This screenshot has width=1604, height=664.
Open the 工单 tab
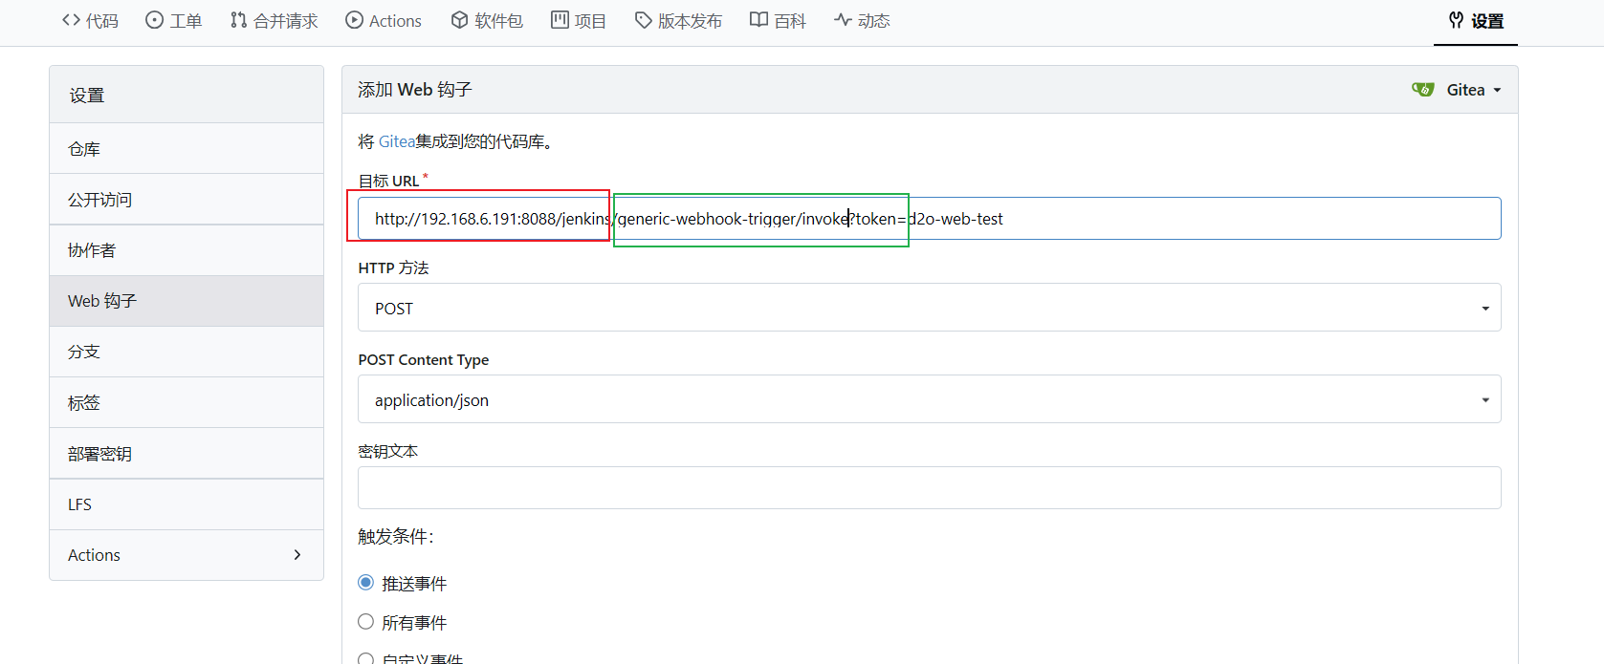pyautogui.click(x=174, y=21)
